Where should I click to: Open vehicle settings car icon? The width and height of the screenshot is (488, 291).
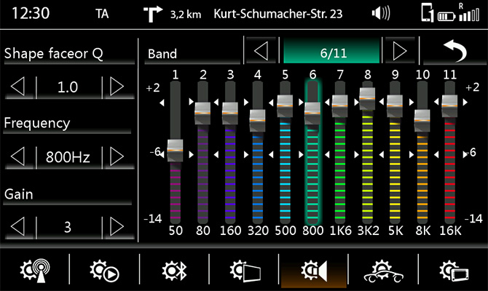pyautogui.click(x=384, y=272)
